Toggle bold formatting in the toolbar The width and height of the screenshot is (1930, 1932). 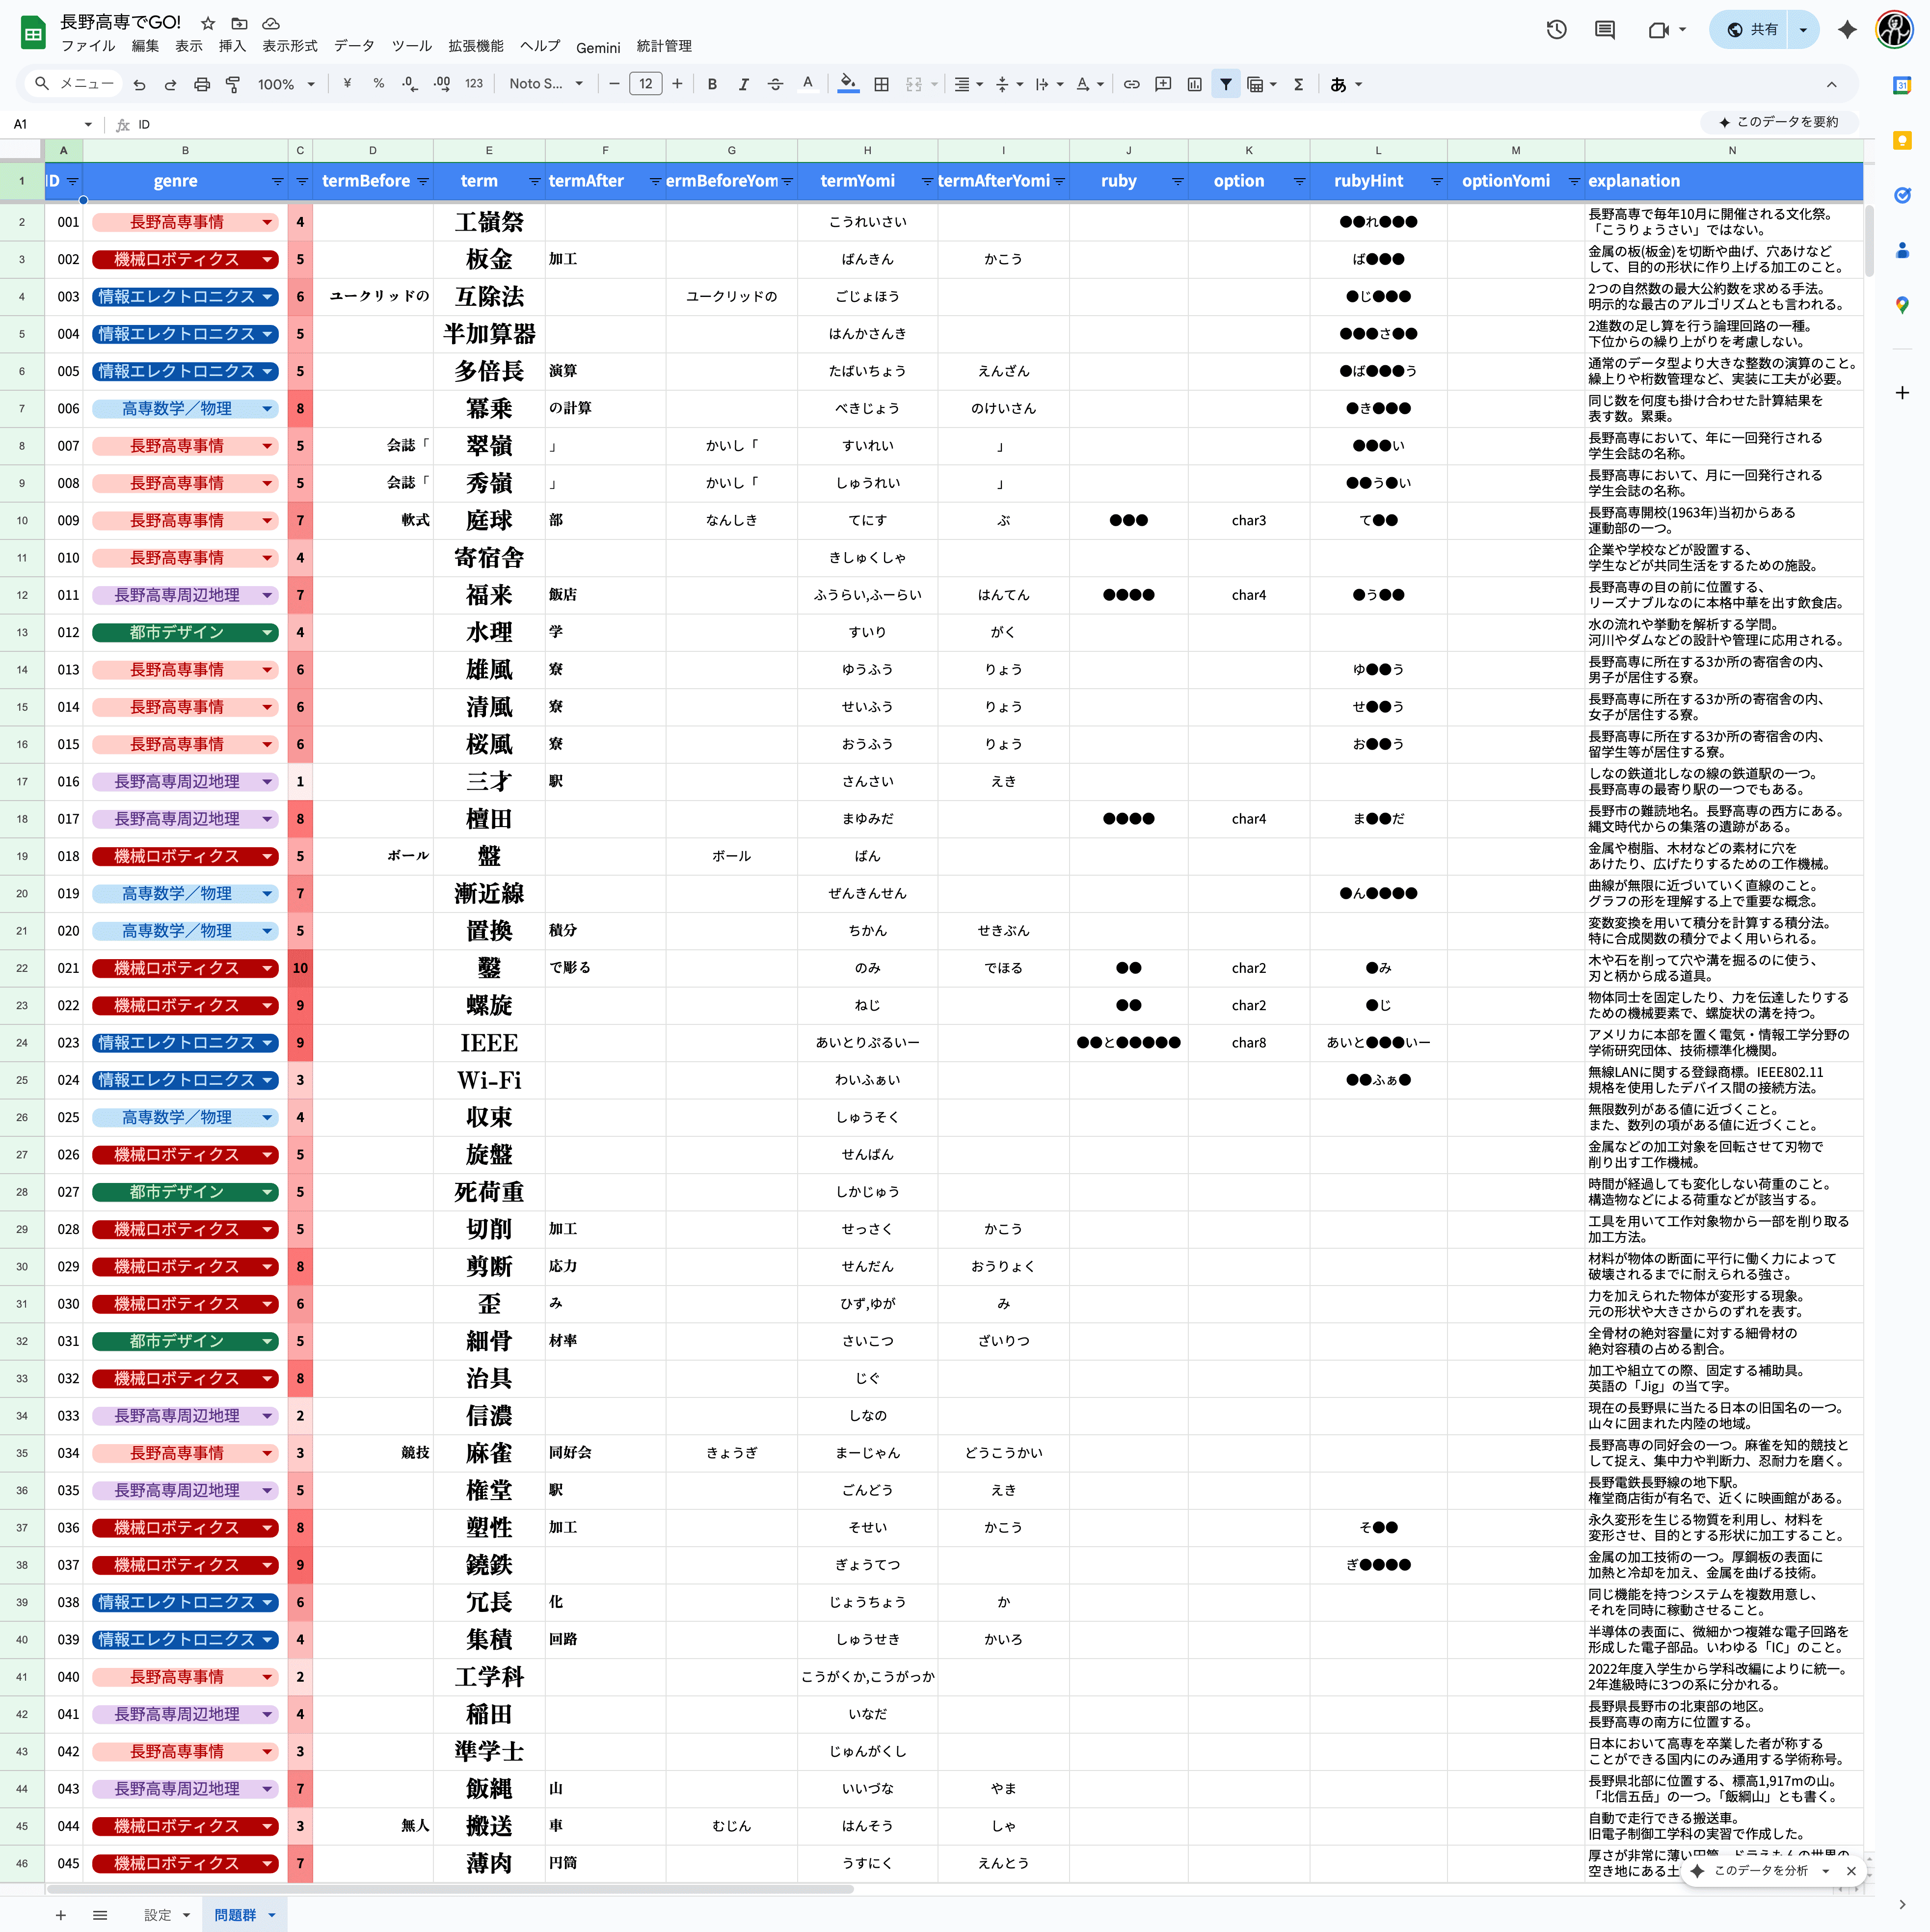[712, 84]
